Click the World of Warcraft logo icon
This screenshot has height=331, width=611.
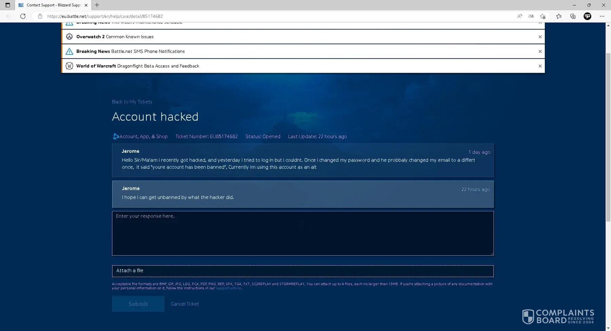[x=69, y=66]
